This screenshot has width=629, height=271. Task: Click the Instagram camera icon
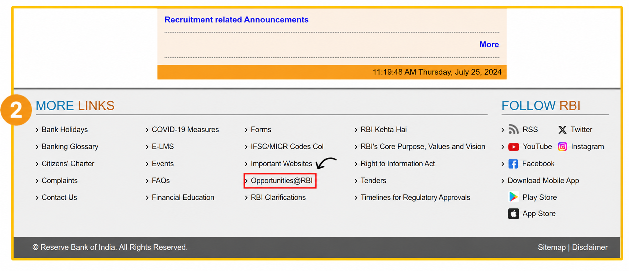point(563,147)
